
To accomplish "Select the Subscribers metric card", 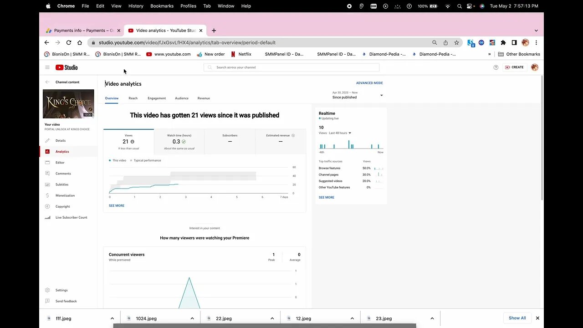I will (x=230, y=142).
